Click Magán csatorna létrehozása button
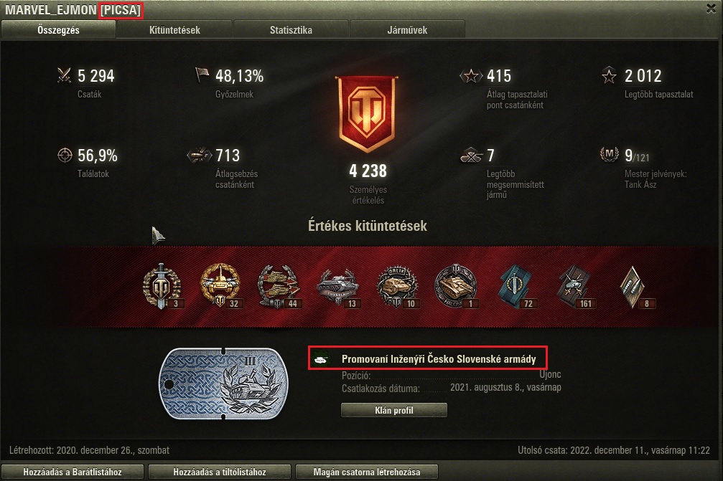 point(367,472)
